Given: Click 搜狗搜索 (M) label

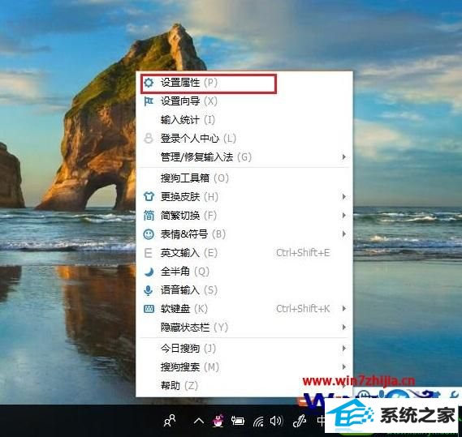Looking at the screenshot, I should tap(190, 367).
